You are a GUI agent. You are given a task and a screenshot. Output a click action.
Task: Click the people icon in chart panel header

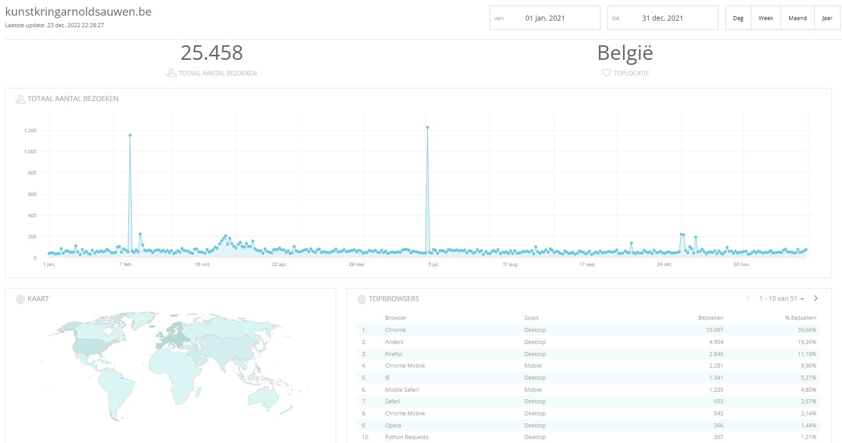coord(21,99)
